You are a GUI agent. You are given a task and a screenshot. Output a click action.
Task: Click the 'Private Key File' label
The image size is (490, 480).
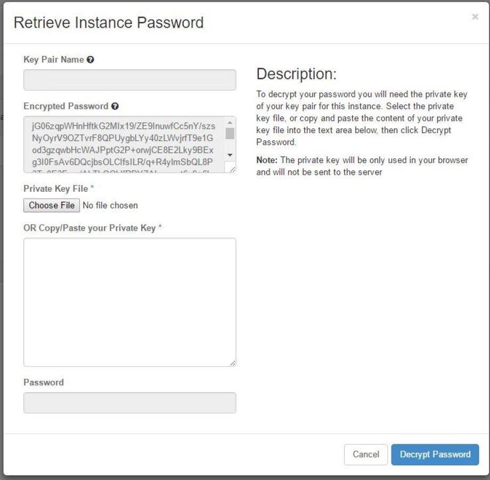point(55,189)
